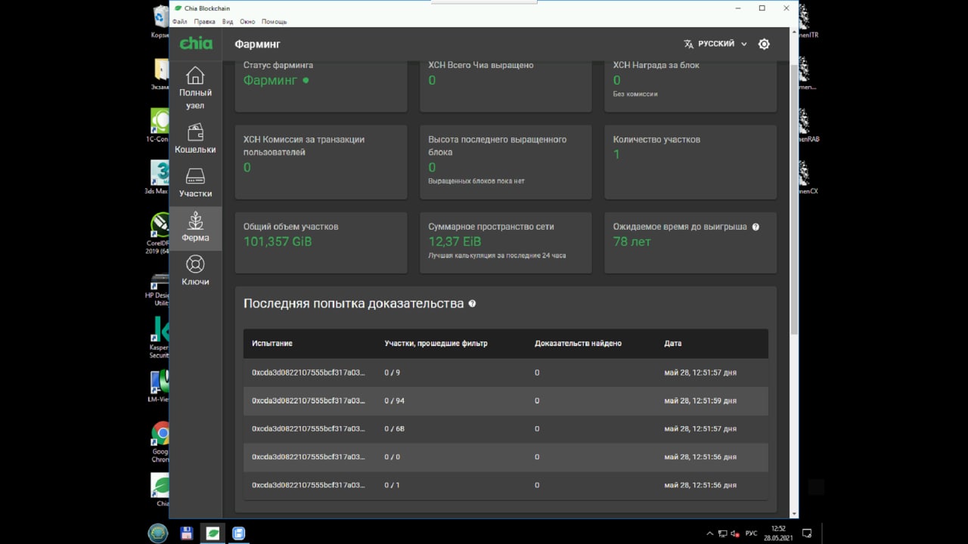The width and height of the screenshot is (968, 544).
Task: Open the Правка menu
Action: coord(204,22)
